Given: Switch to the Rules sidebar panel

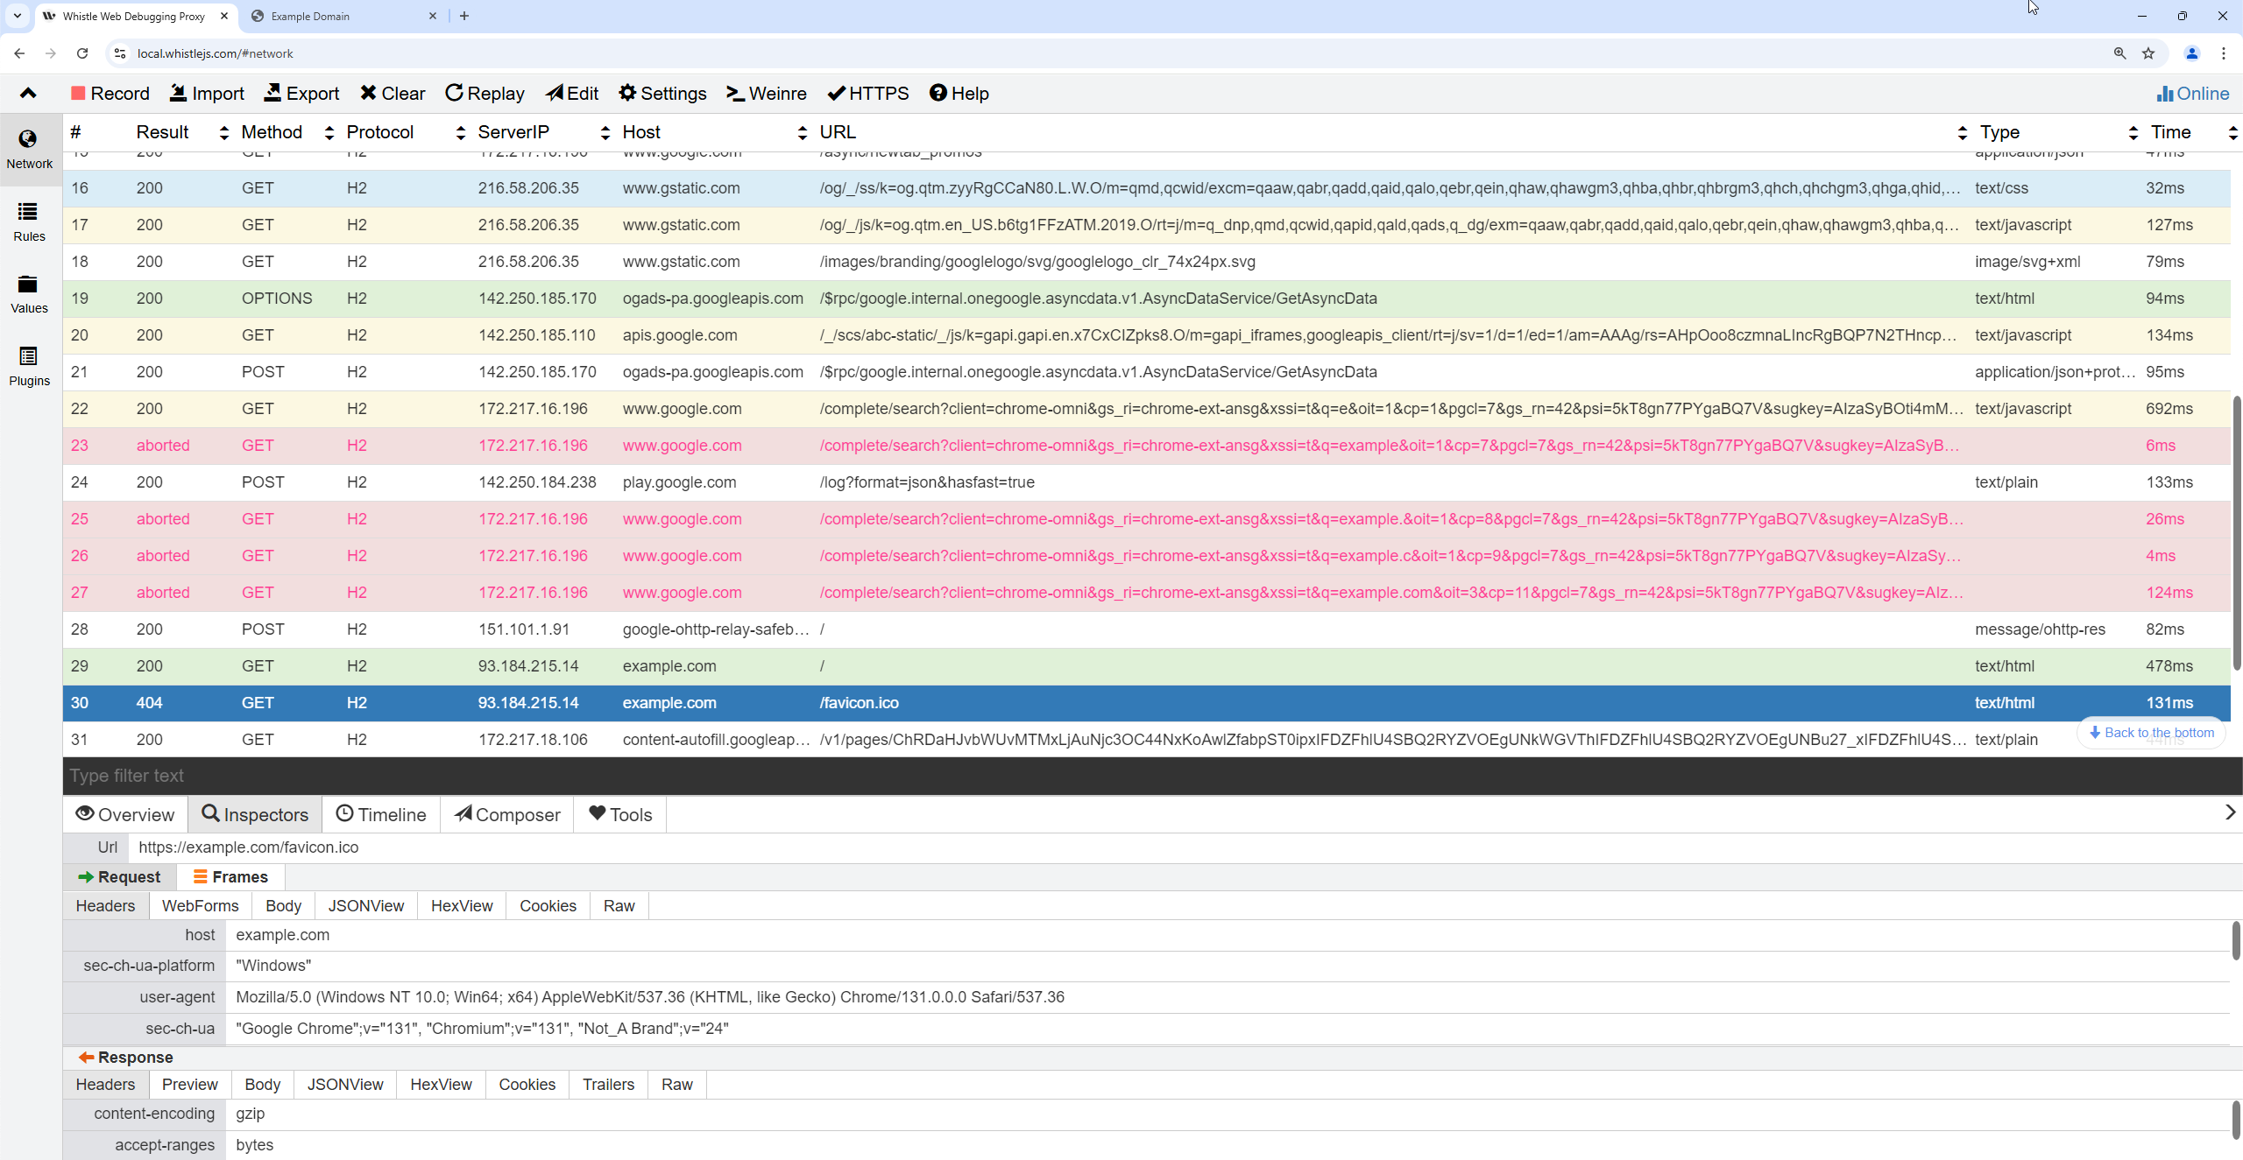Looking at the screenshot, I should 29,221.
